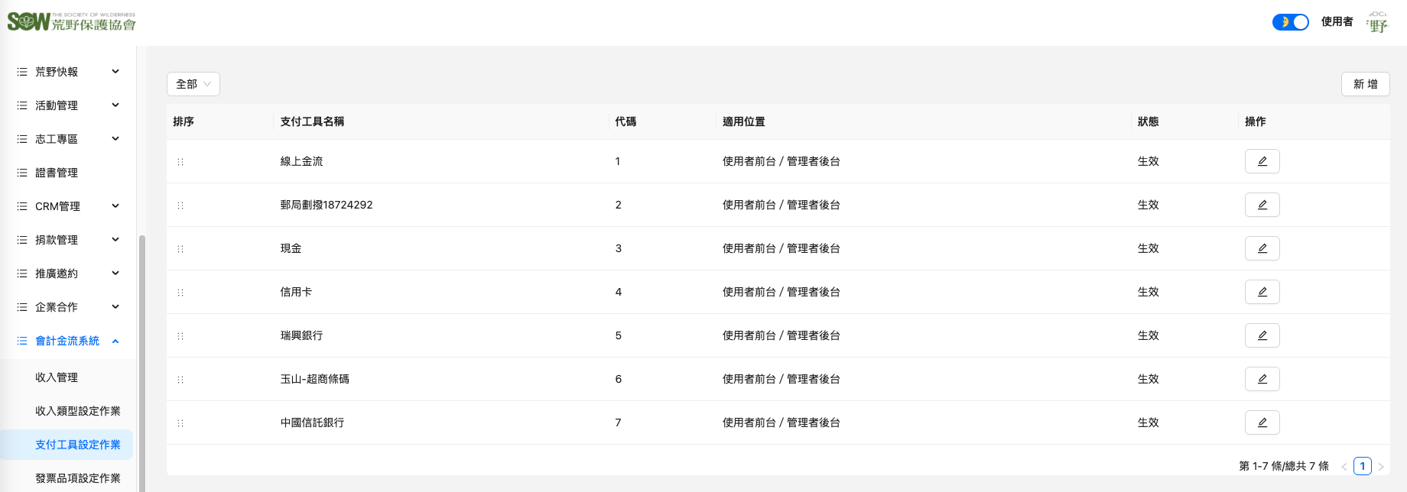Click the 荒野保護協會 SOW logo
Image resolution: width=1407 pixels, height=492 pixels.
click(x=71, y=21)
